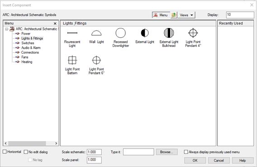Viewport: 257px width, 167px height.
Task: Click the Switches submenu icon
Action: [18, 43]
